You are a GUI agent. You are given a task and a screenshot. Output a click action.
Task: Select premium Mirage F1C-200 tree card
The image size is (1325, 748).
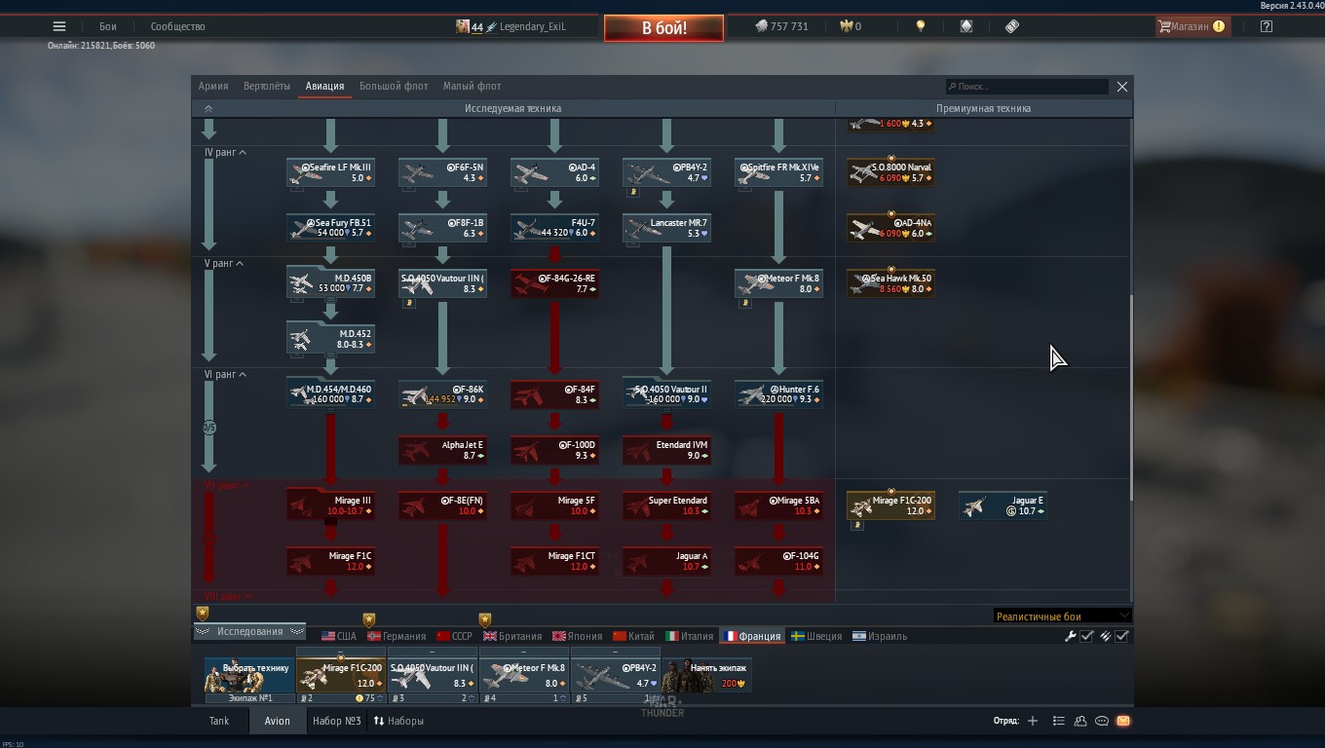click(890, 505)
